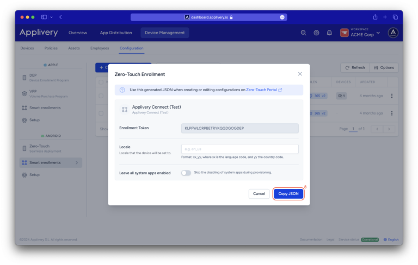Open the Options button
The image size is (418, 265).
384,67
